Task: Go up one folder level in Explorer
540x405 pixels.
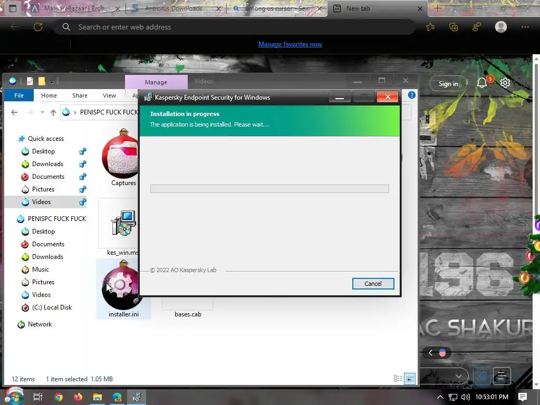Action: coord(53,112)
